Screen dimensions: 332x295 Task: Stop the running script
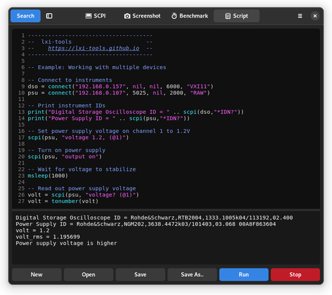[x=295, y=275]
